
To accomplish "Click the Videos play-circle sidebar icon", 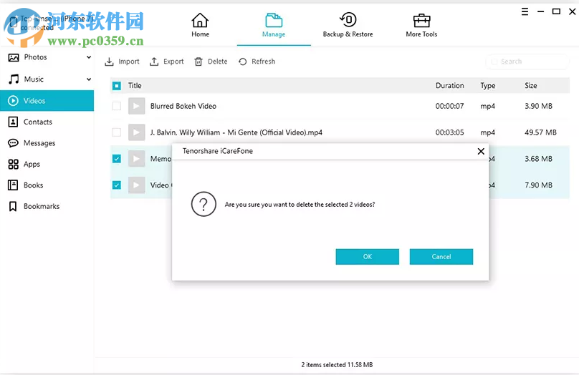I will click(x=13, y=101).
